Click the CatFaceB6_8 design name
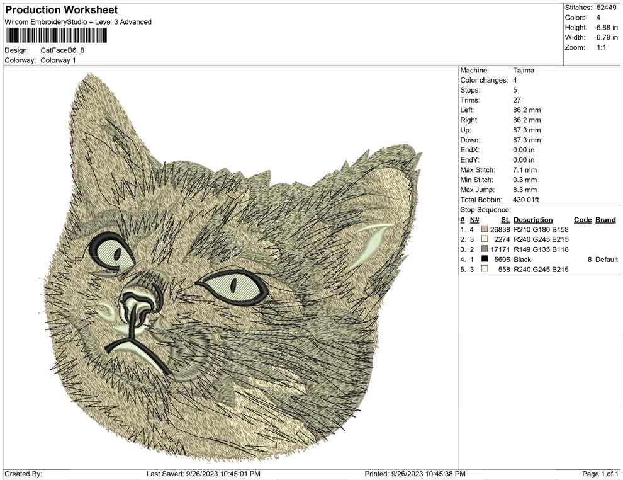Image resolution: width=623 pixels, height=480 pixels. click(64, 51)
